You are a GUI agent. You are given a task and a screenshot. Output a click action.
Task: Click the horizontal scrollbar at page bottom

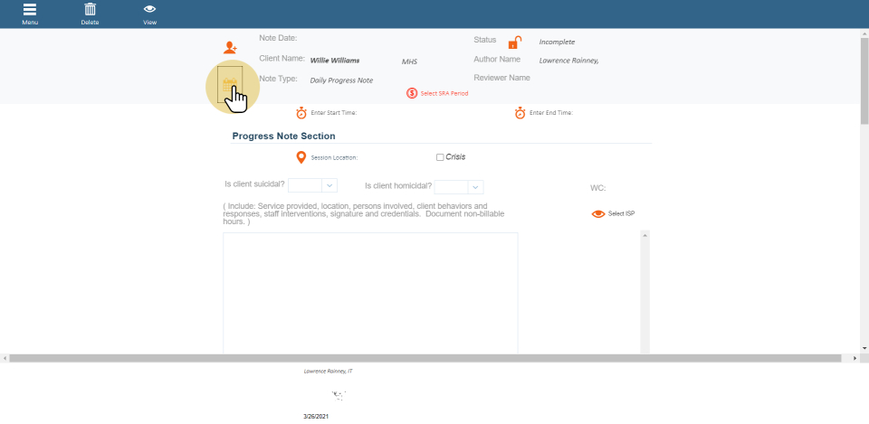click(430, 359)
